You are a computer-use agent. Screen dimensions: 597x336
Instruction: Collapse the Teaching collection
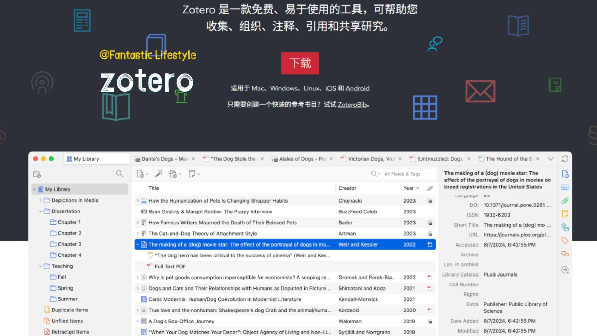(x=40, y=266)
